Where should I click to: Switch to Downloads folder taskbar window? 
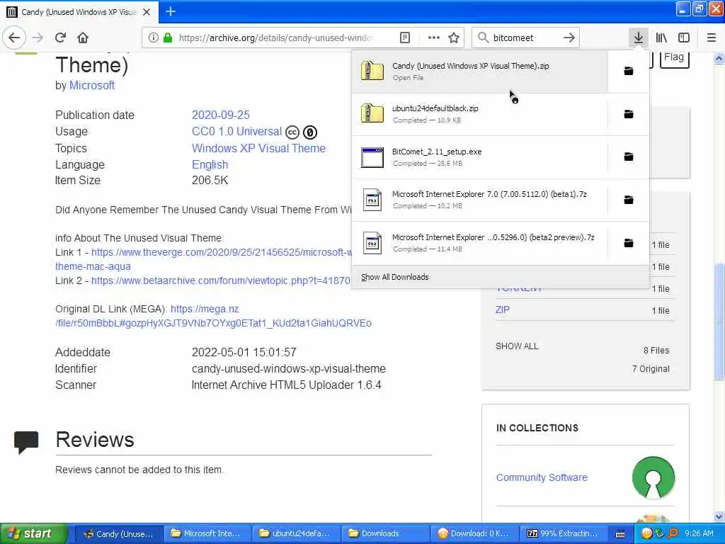tap(386, 533)
